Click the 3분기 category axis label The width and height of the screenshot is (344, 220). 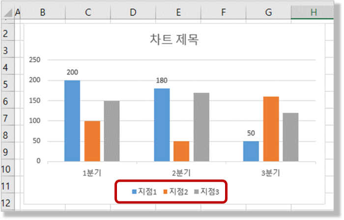click(270, 173)
